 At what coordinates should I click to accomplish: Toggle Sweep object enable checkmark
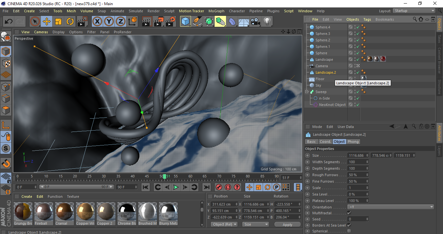[358, 92]
